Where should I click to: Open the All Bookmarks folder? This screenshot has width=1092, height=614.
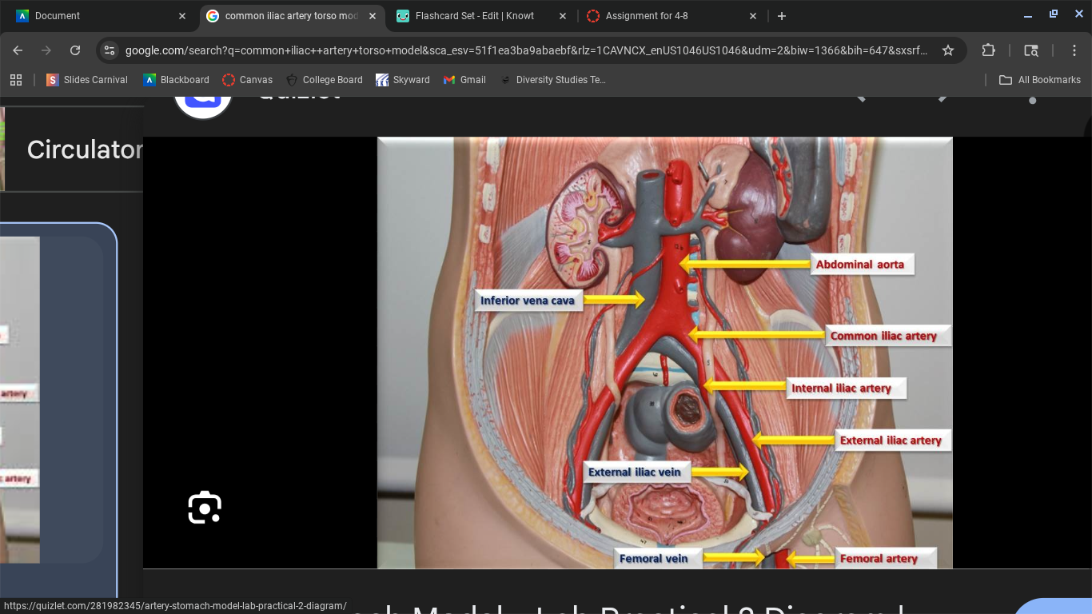click(x=1040, y=80)
